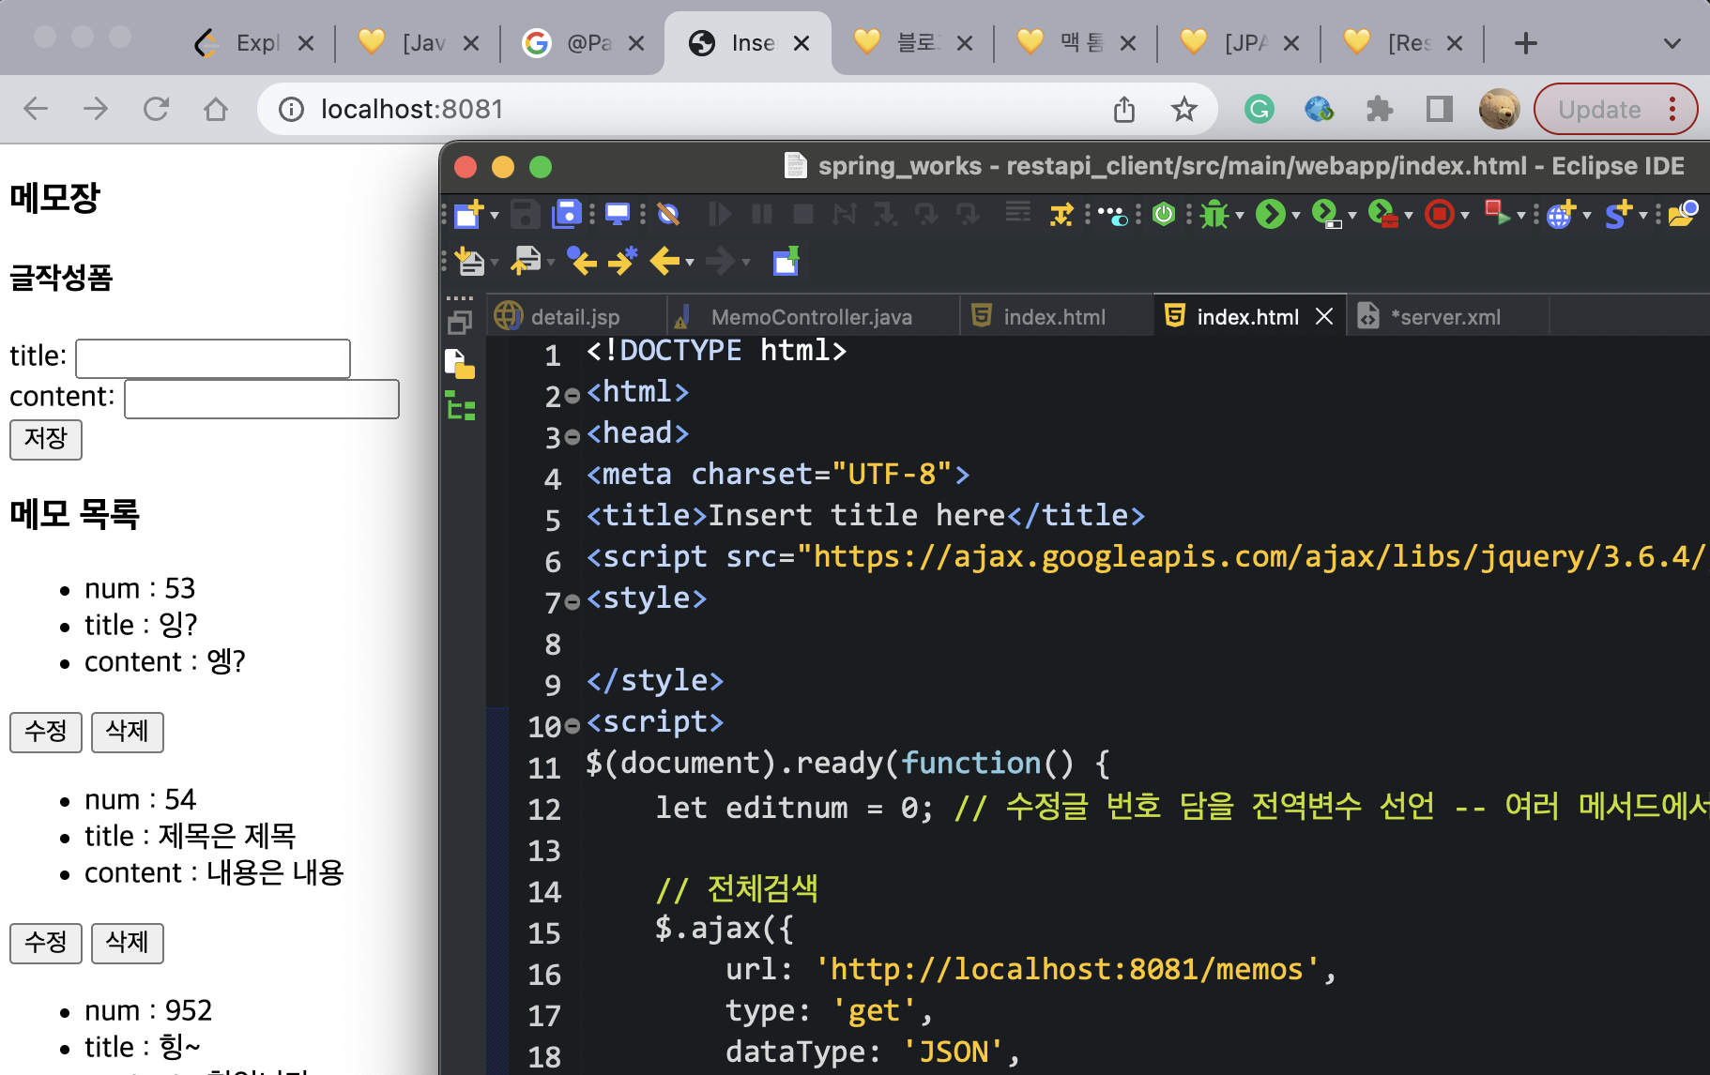The width and height of the screenshot is (1710, 1075).
Task: Collapse the script tag fold at line 10
Action: click(x=573, y=727)
